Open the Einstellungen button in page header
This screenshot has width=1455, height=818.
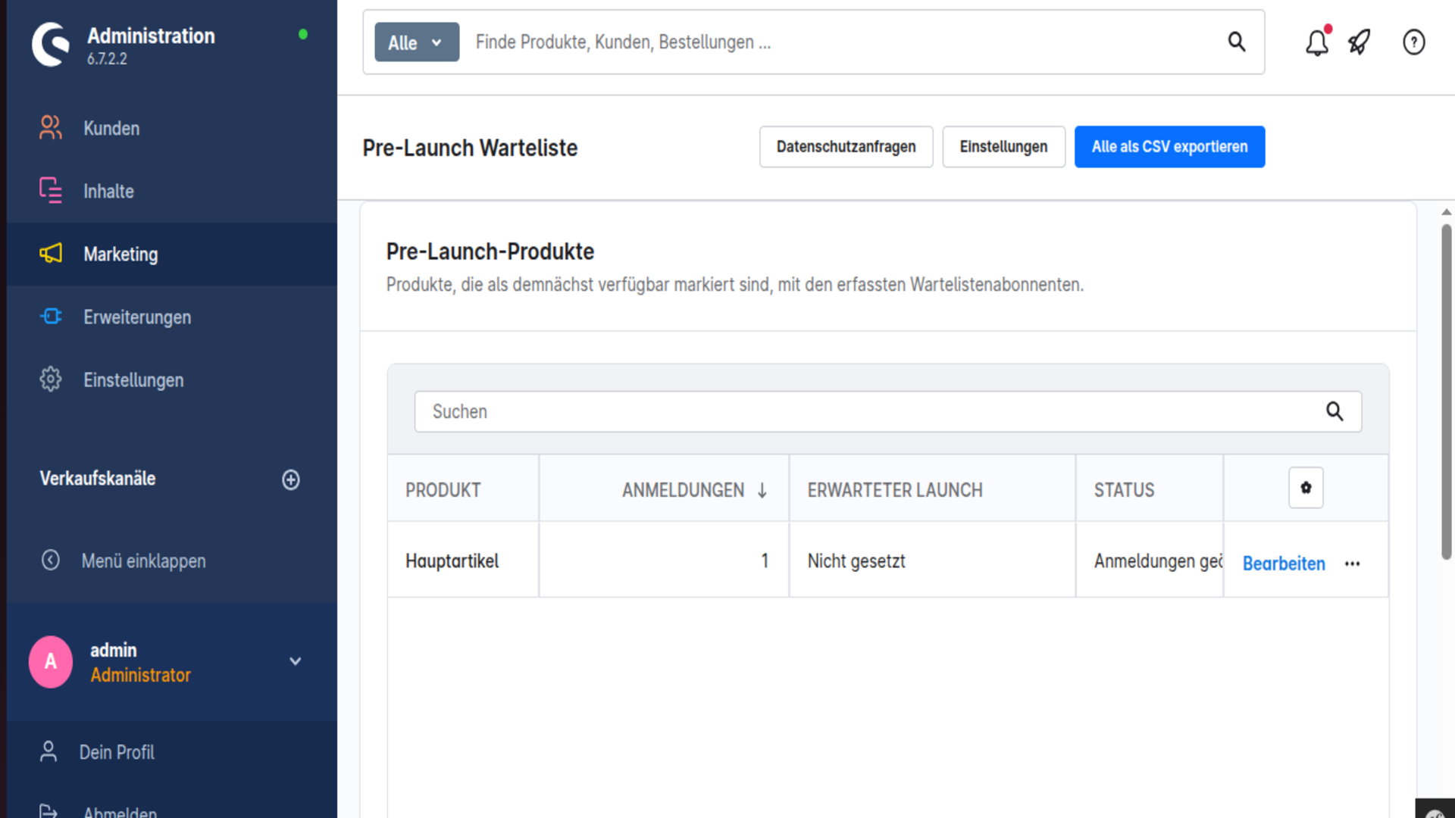coord(1003,147)
